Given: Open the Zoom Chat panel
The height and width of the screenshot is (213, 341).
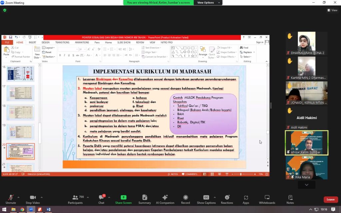Looking at the screenshot, I should click(x=101, y=198).
